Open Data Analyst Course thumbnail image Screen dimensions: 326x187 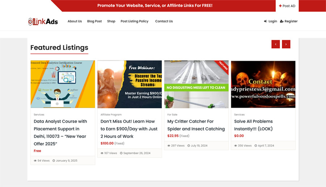63,84
